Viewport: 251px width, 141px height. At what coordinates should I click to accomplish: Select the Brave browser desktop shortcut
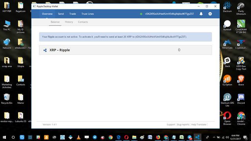(241, 80)
